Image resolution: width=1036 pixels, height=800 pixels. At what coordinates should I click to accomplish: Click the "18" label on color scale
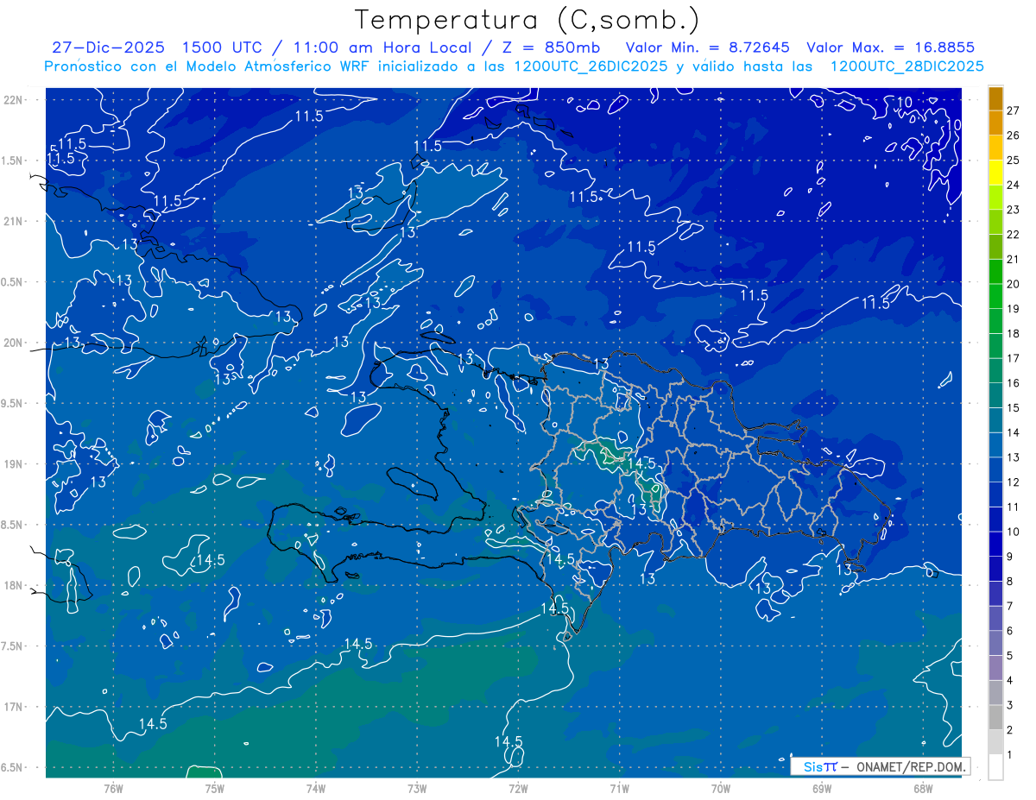[x=1014, y=334]
